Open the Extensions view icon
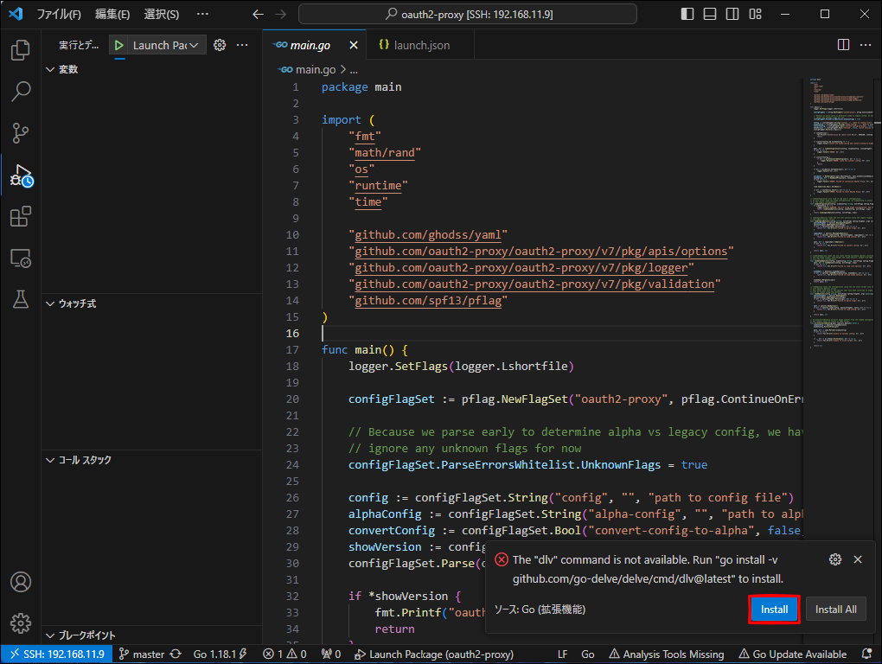The height and width of the screenshot is (664, 882). [20, 216]
